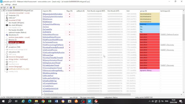185x104 pixels.
Task: Open the about menu
Action: [x=14, y=4]
